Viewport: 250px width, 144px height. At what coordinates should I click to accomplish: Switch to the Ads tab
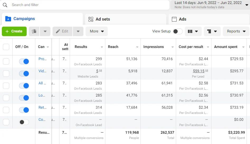(x=182, y=19)
